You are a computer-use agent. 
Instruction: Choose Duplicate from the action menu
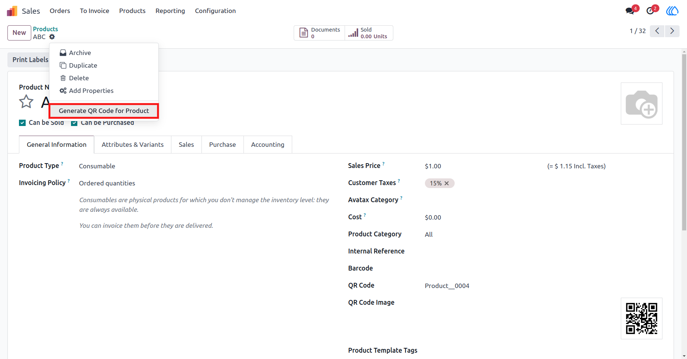(x=104, y=65)
